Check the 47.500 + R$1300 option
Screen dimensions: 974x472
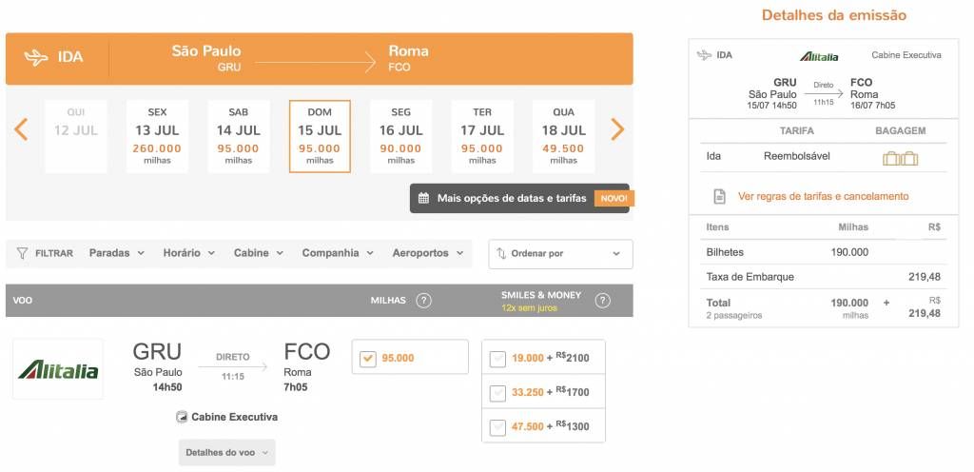click(497, 426)
